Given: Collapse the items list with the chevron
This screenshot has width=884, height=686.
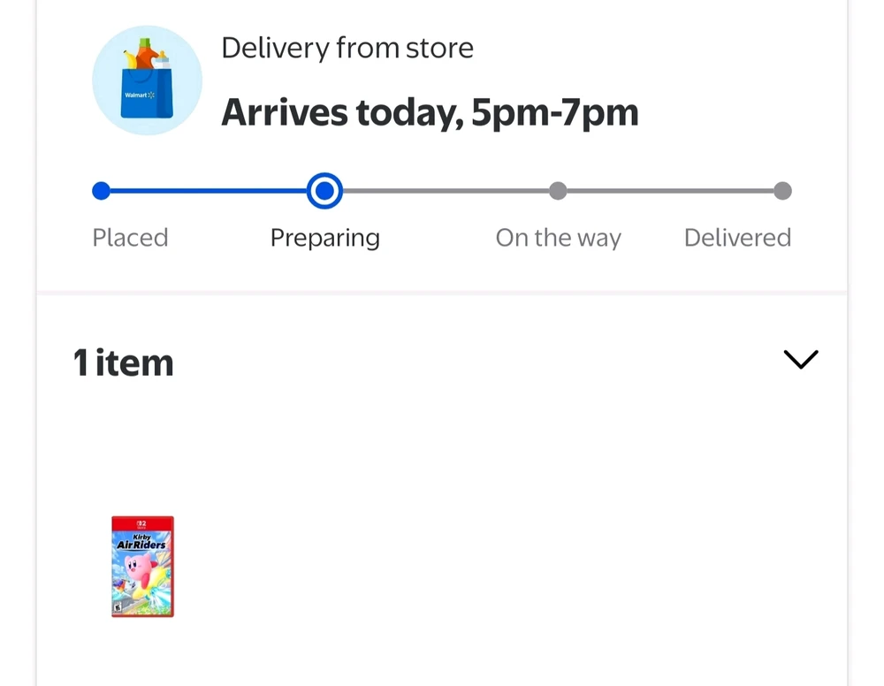Looking at the screenshot, I should 801,359.
